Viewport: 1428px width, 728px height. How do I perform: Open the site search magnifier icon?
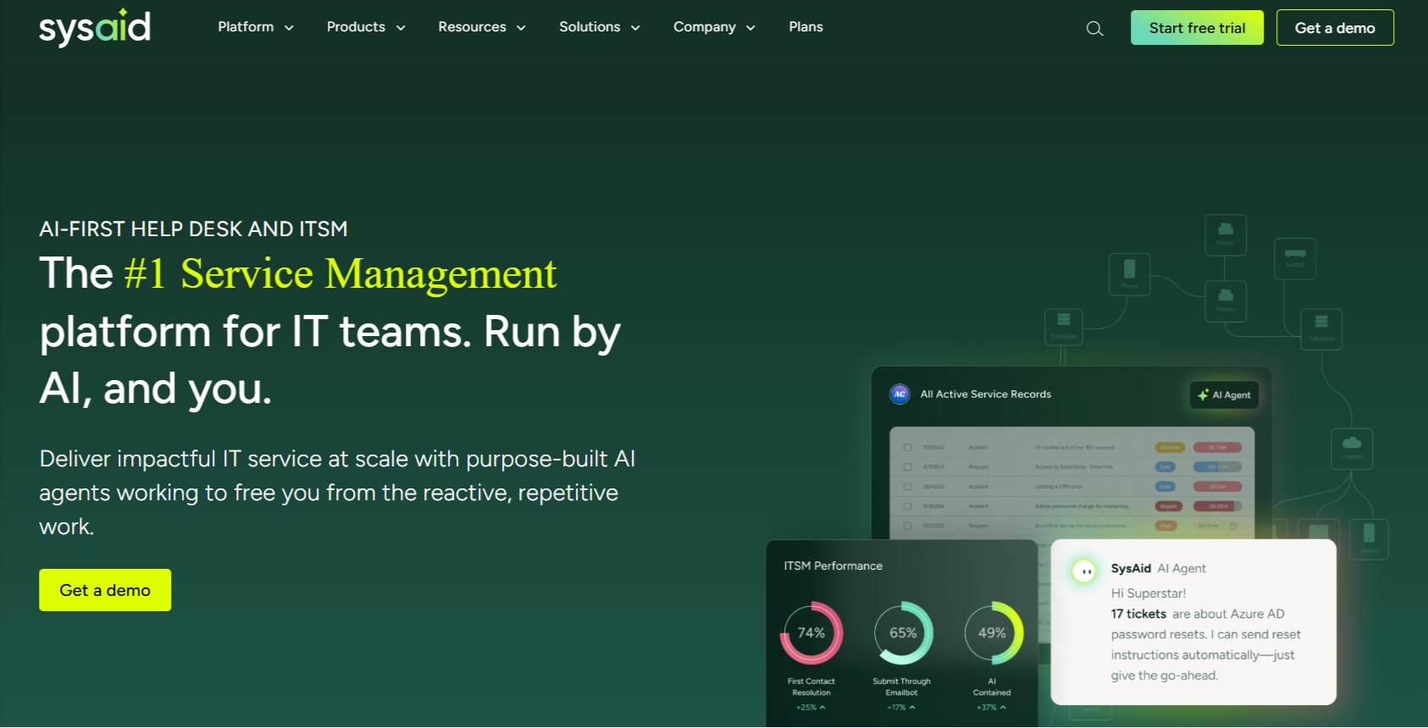pyautogui.click(x=1094, y=29)
